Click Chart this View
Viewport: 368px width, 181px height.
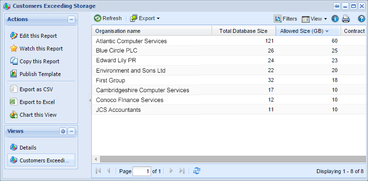[x=33, y=115]
